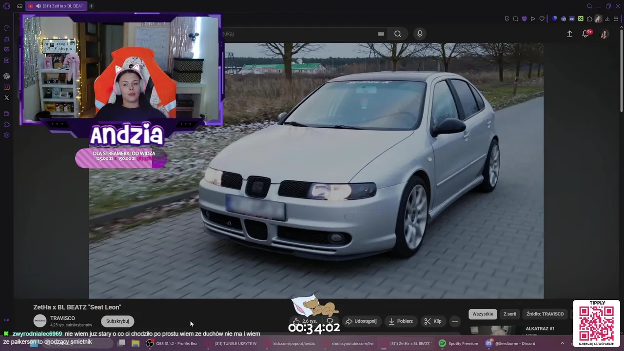Bookmark page with the heart icon
Viewport: 624px width, 351px height.
pyautogui.click(x=542, y=19)
